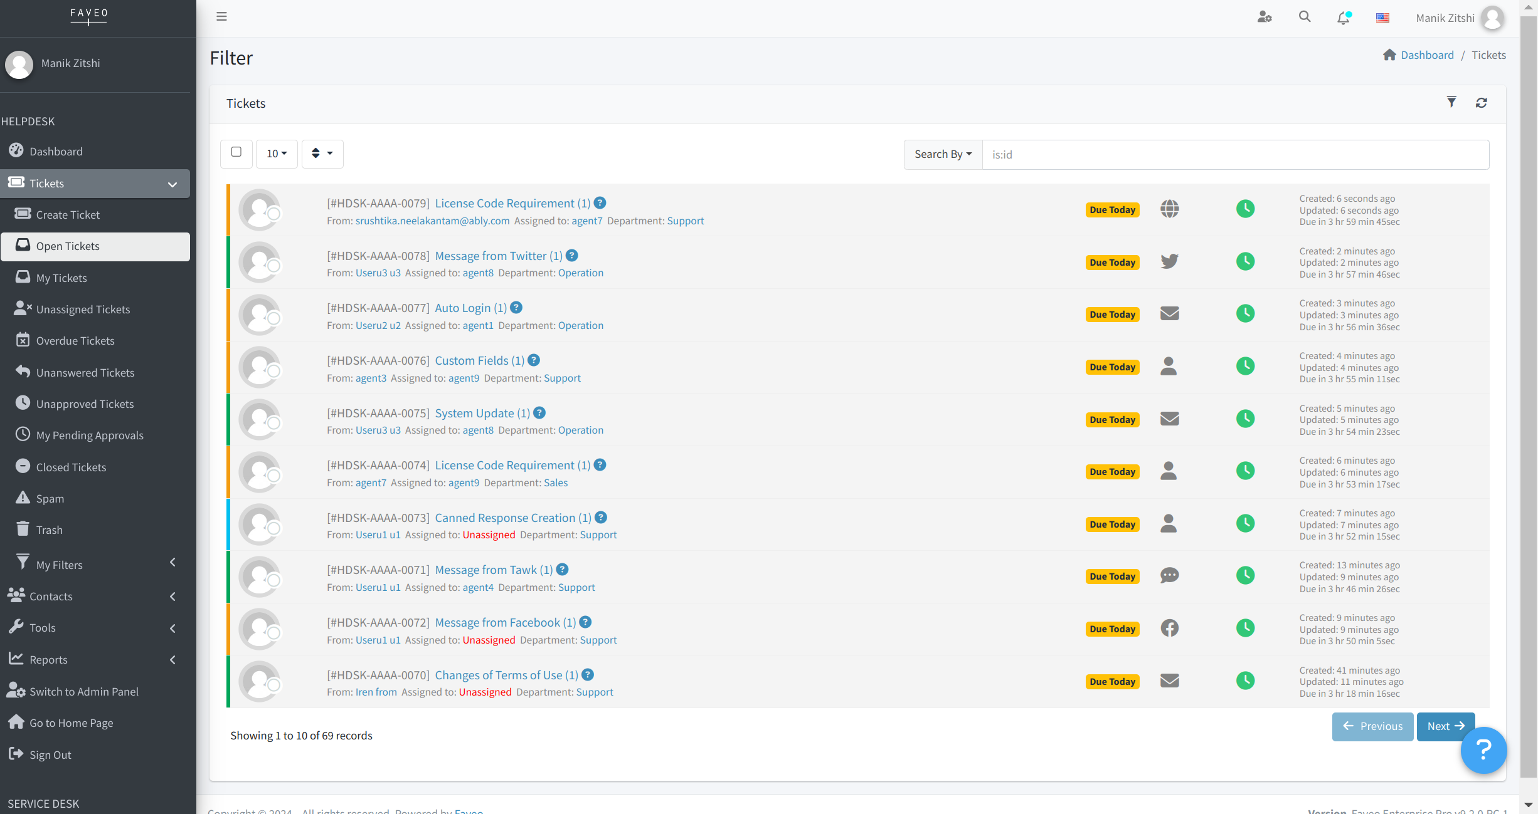This screenshot has width=1538, height=814.
Task: Open agent7 assignee link on ticket 0079
Action: click(586, 221)
